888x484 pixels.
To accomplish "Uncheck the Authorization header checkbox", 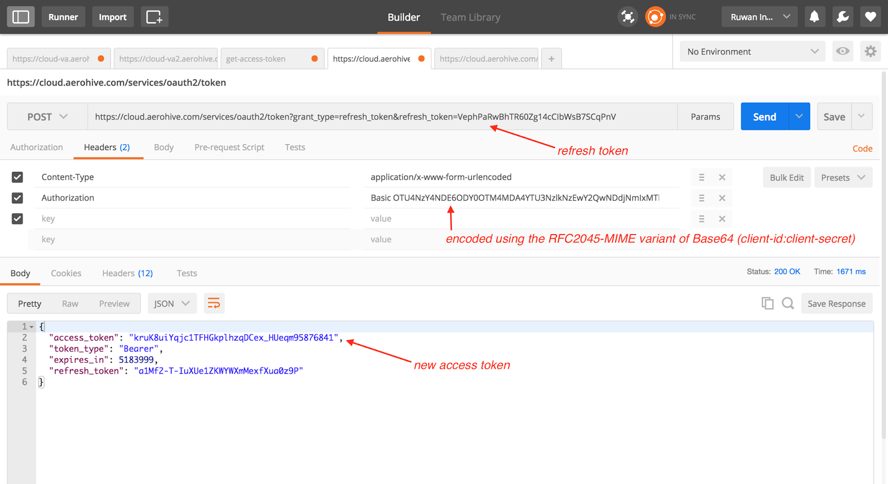I will [17, 198].
